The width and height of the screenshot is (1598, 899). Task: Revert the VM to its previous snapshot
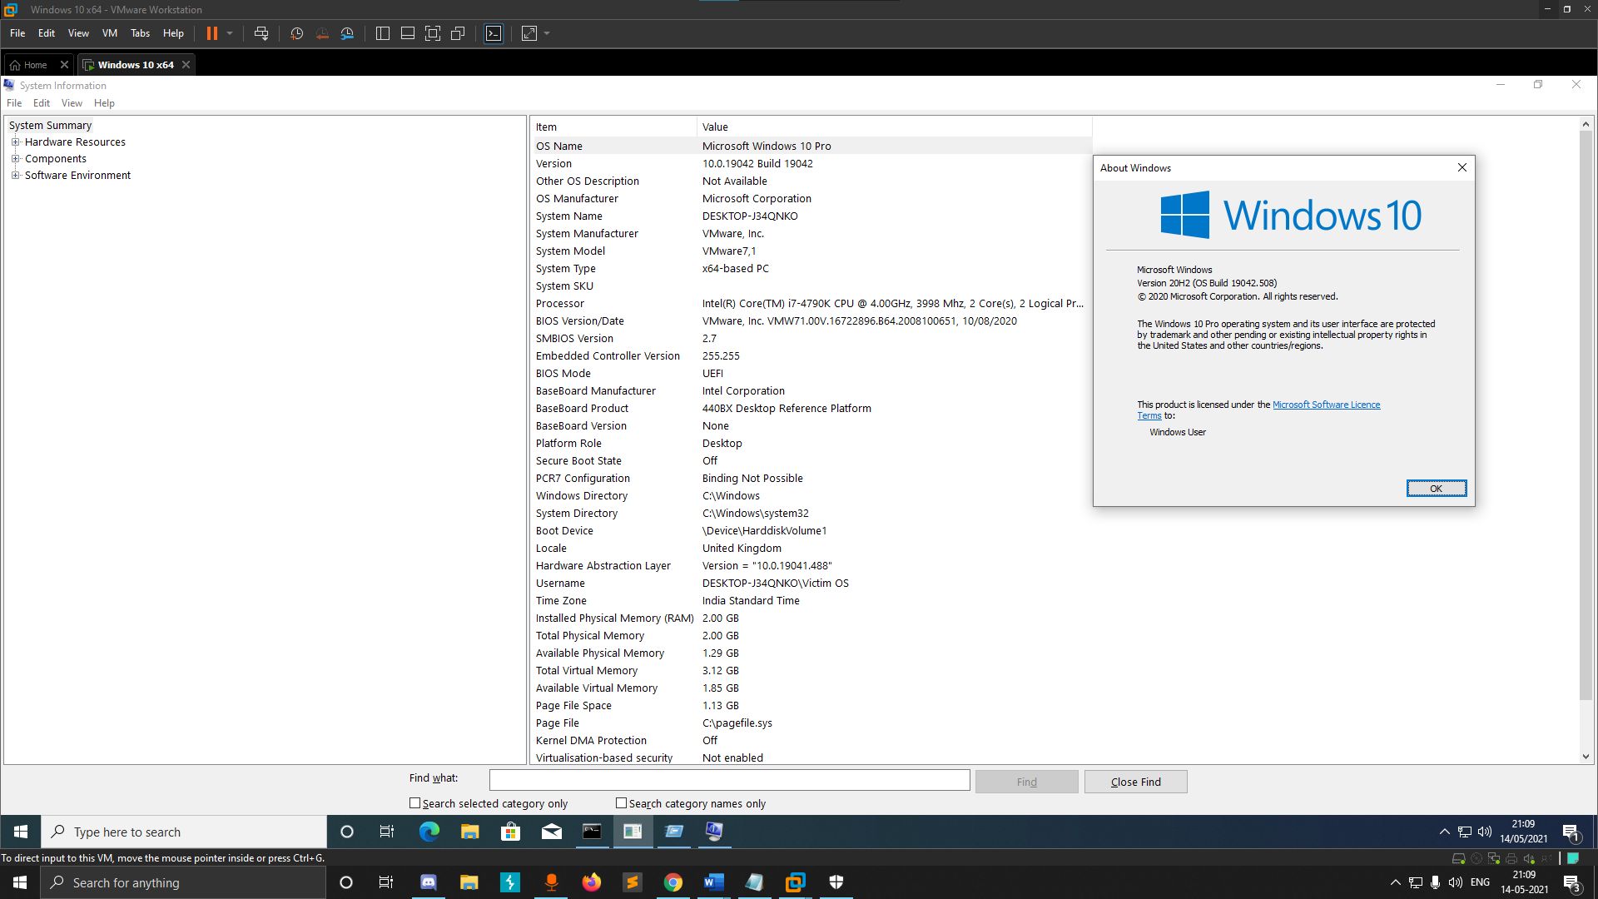(322, 33)
